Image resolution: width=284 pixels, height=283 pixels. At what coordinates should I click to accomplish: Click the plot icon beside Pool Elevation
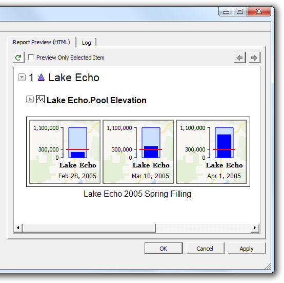tap(40, 100)
